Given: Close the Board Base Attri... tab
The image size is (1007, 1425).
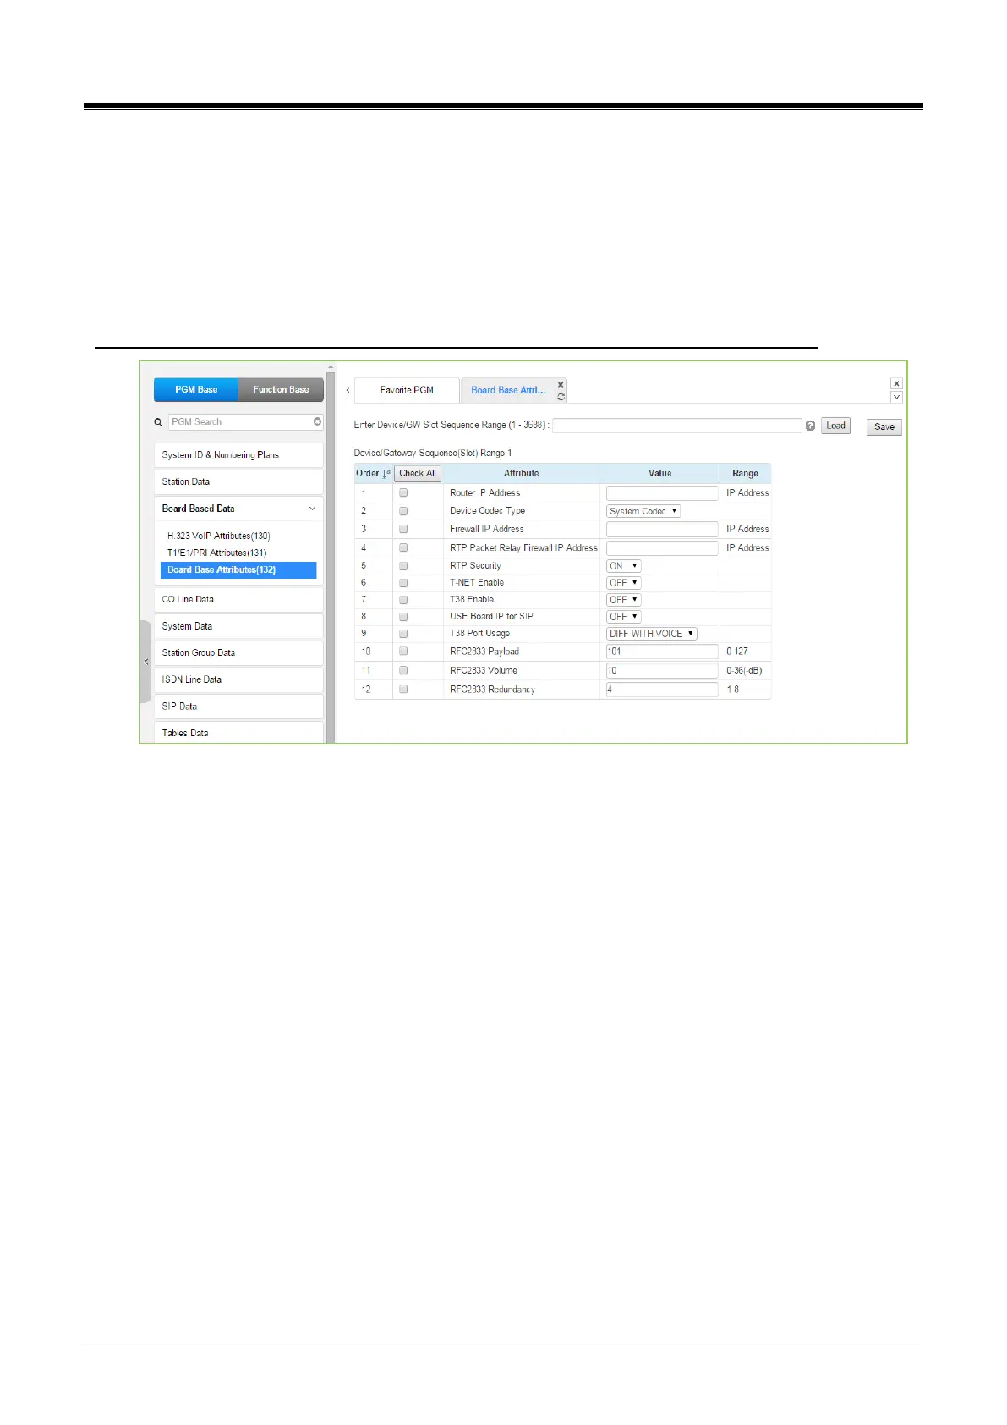Looking at the screenshot, I should pyautogui.click(x=561, y=385).
